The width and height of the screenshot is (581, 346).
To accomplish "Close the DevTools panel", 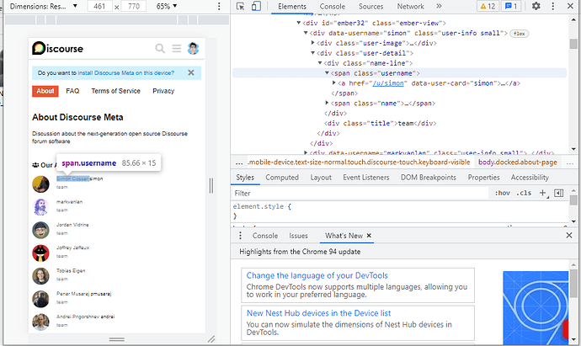I will click(570, 6).
